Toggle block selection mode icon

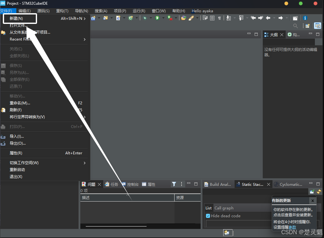[x=212, y=18]
